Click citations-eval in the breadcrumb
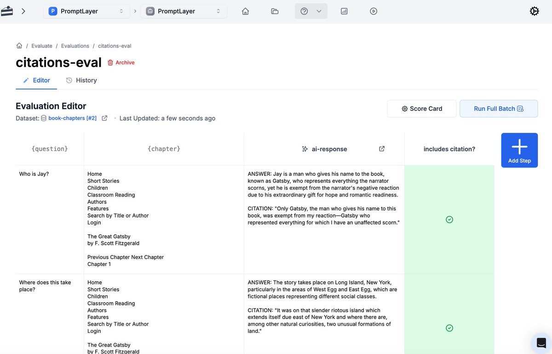 click(115, 46)
